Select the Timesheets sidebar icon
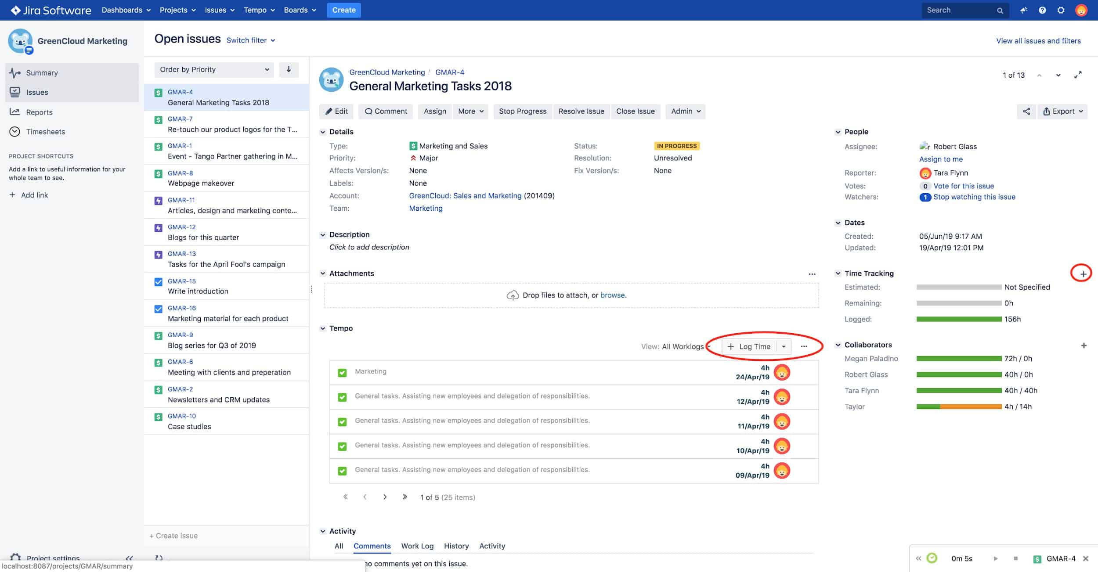Screen dimensions: 1098x572 pos(15,131)
